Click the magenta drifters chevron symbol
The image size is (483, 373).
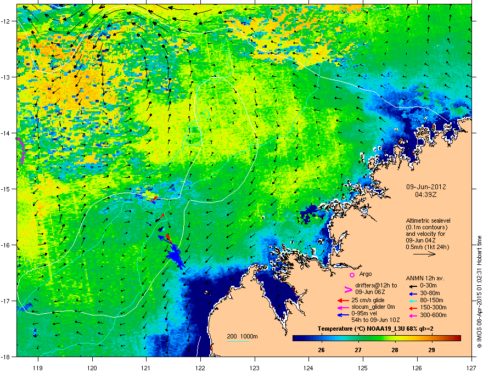(348, 289)
